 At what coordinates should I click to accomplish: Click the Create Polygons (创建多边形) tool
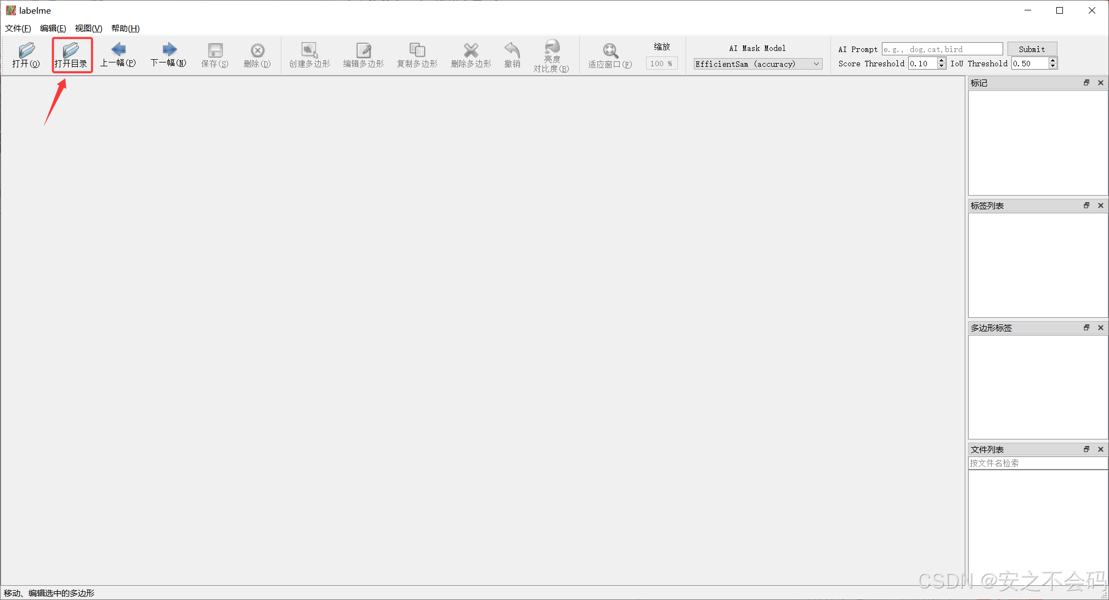point(309,55)
